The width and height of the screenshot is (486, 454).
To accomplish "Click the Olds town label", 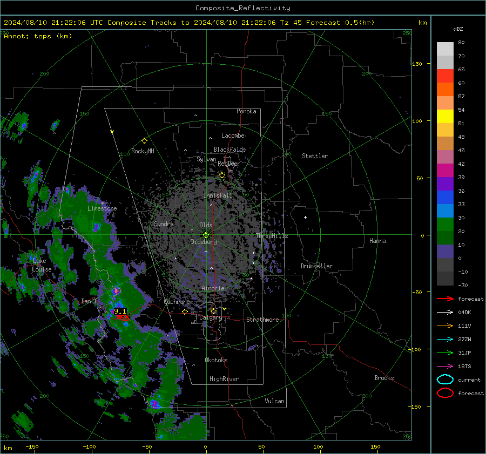I will coord(206,225).
